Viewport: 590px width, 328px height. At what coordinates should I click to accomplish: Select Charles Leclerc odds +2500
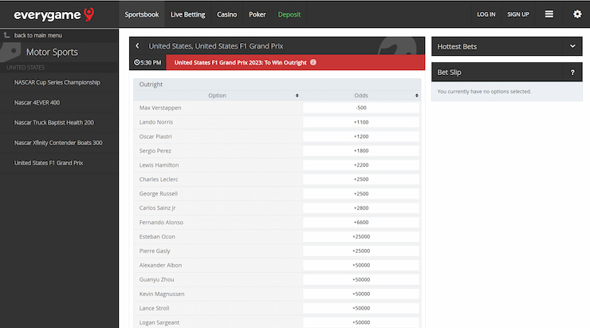(x=361, y=180)
